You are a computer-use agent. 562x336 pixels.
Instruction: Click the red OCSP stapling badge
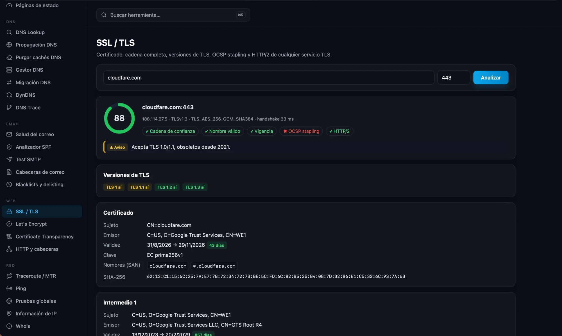(x=301, y=131)
